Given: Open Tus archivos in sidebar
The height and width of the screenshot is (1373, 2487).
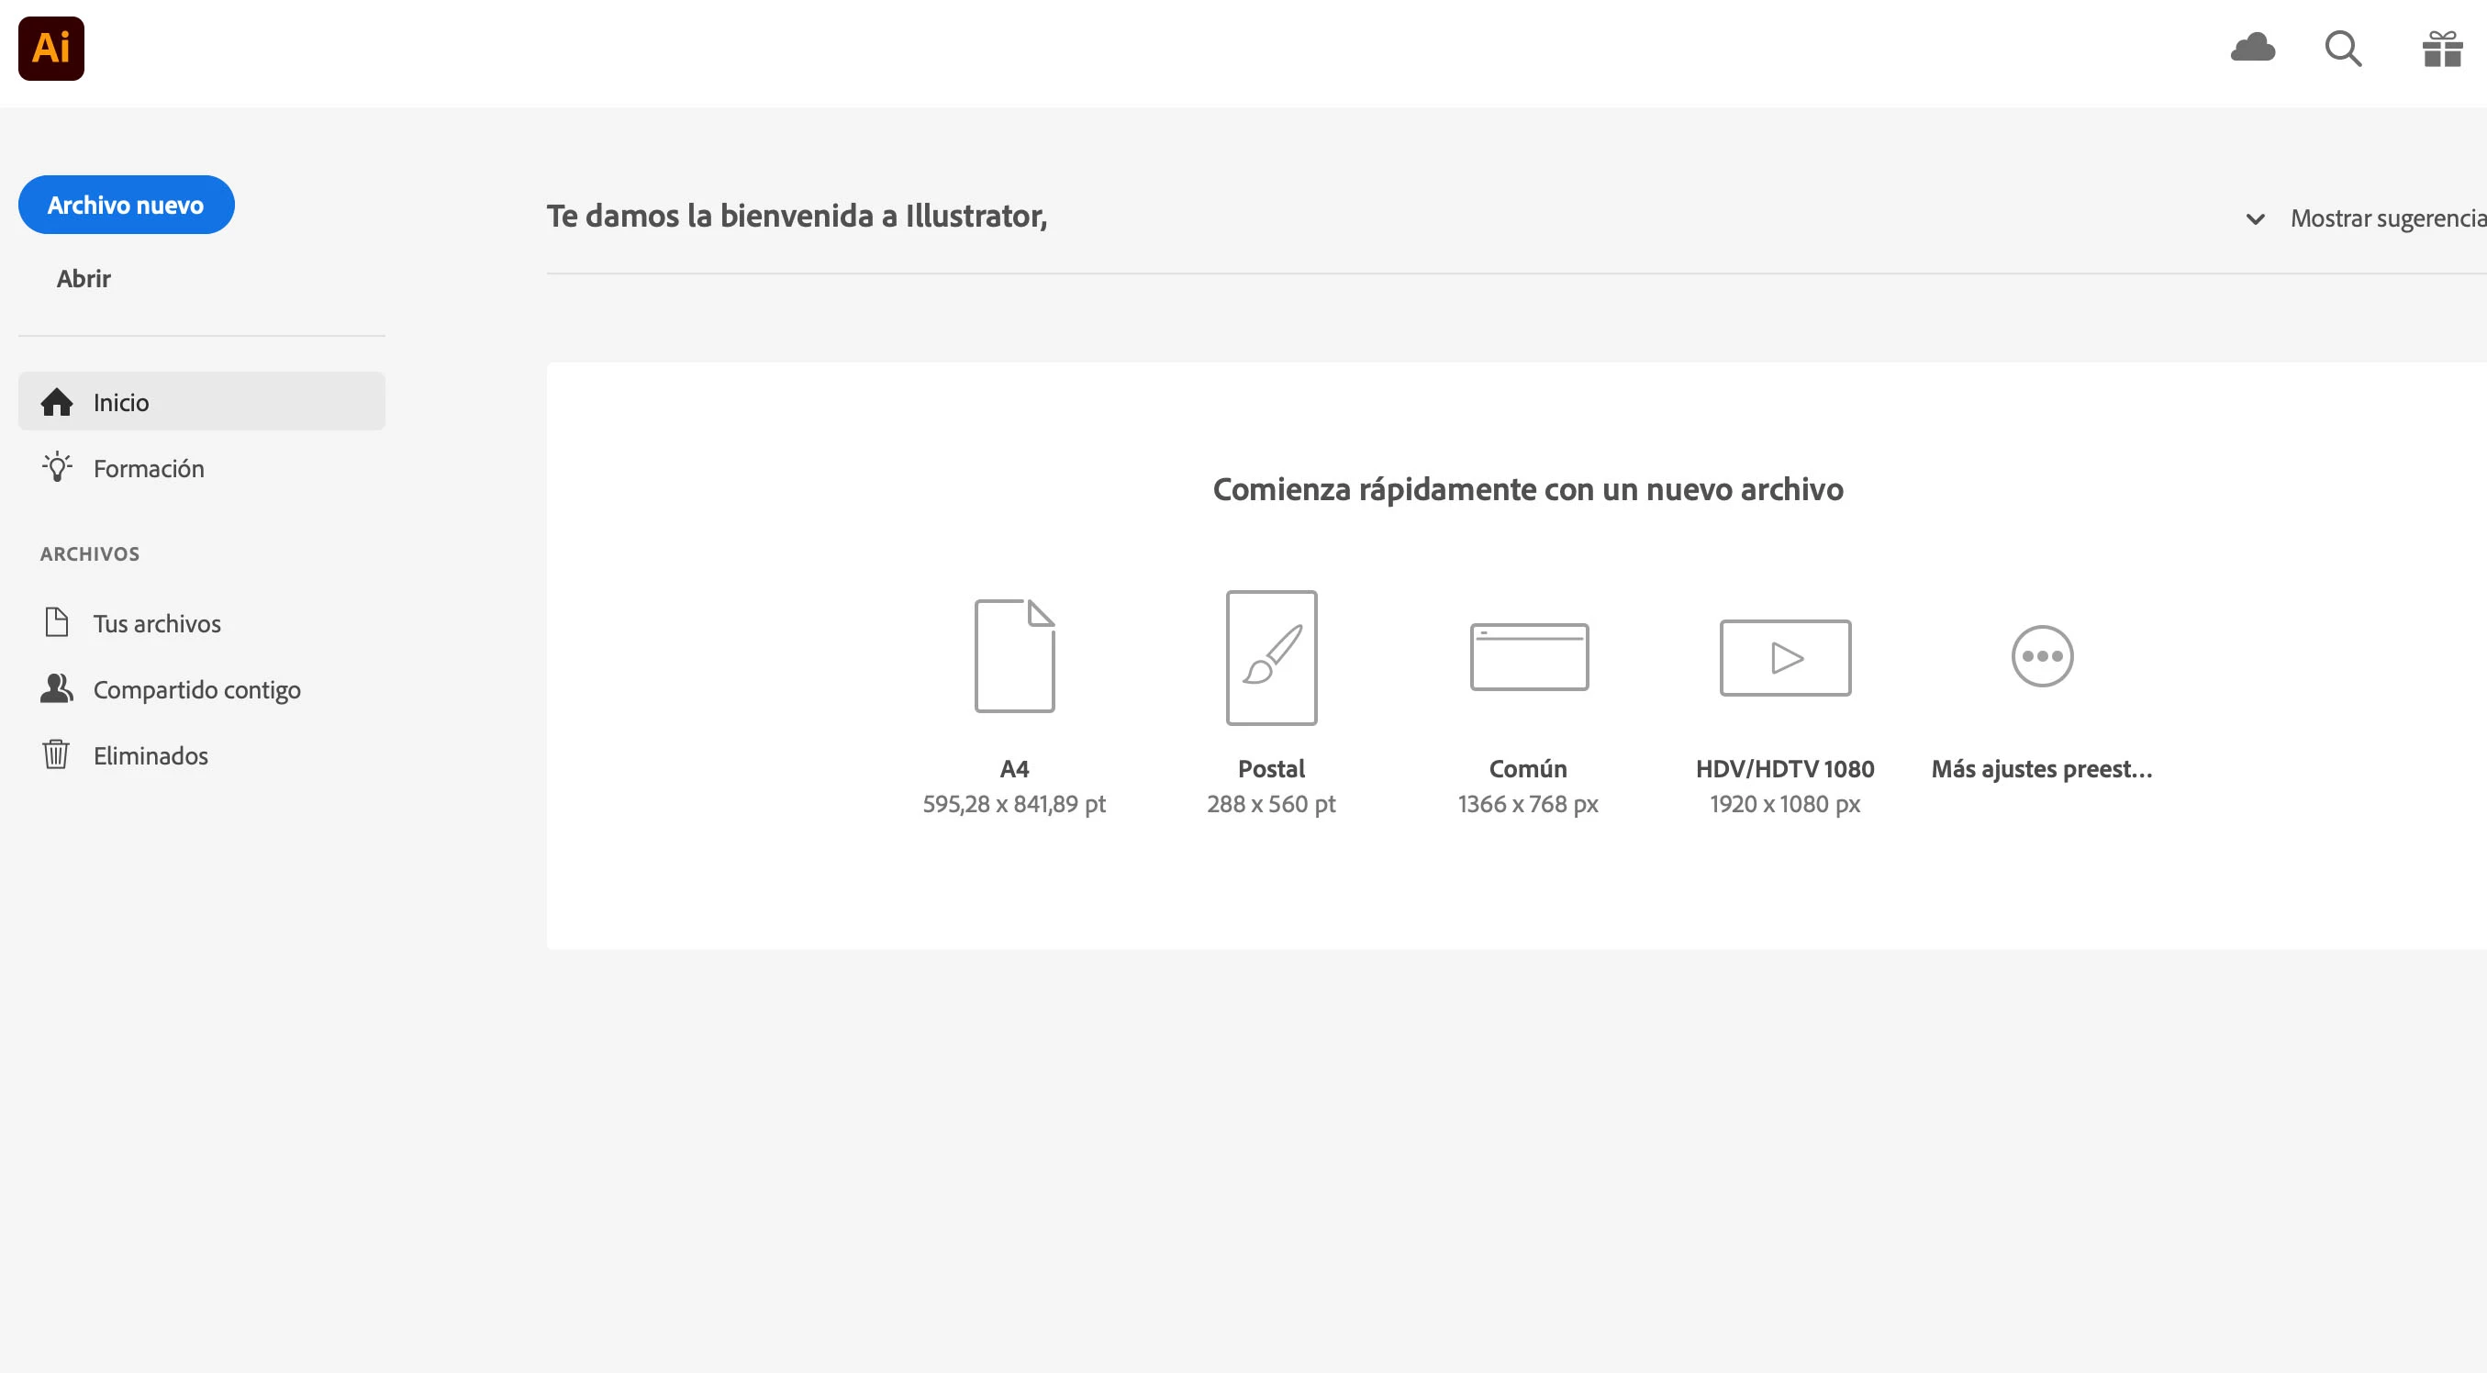Looking at the screenshot, I should 156,624.
